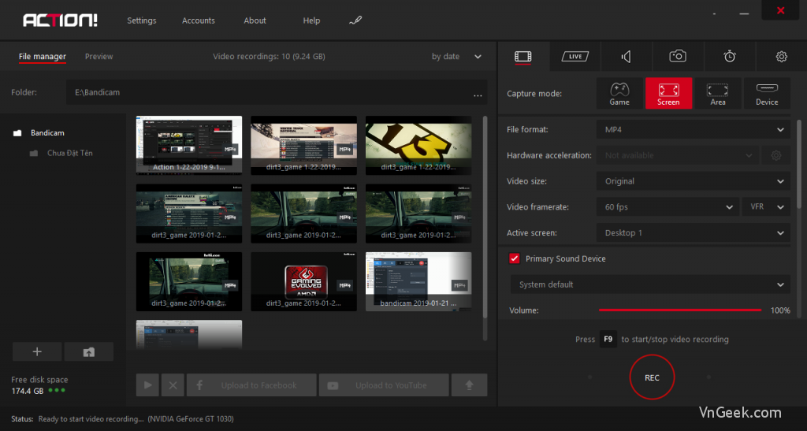Open the 60 fps framerate dropdown

click(668, 206)
